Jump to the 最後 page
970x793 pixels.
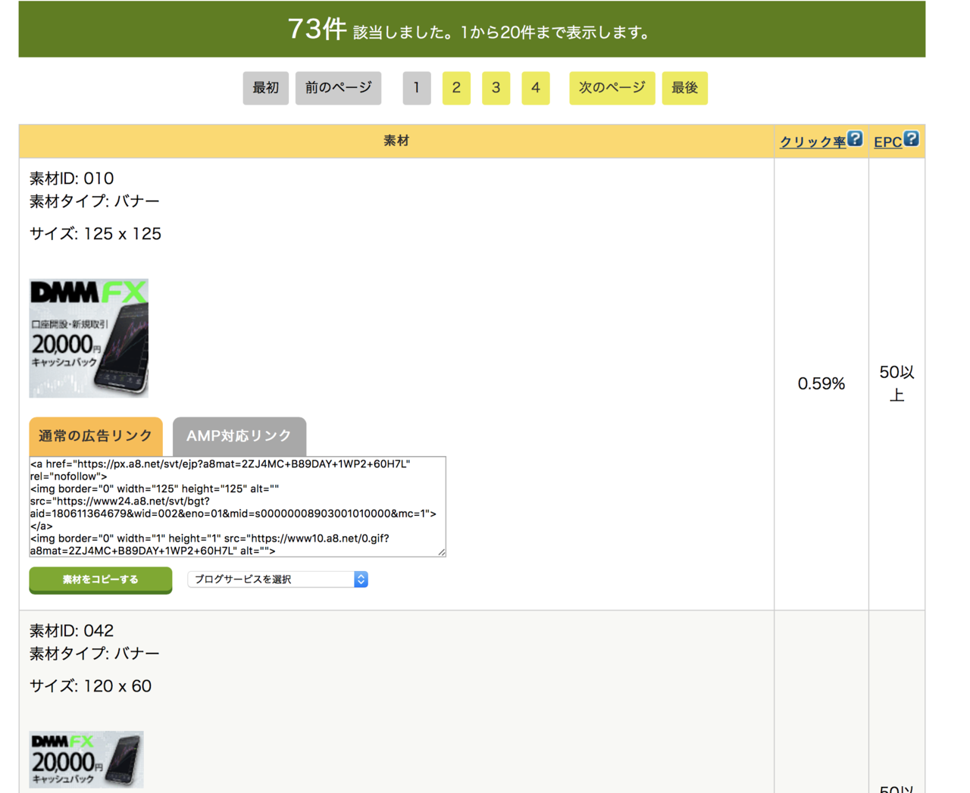[x=684, y=88]
